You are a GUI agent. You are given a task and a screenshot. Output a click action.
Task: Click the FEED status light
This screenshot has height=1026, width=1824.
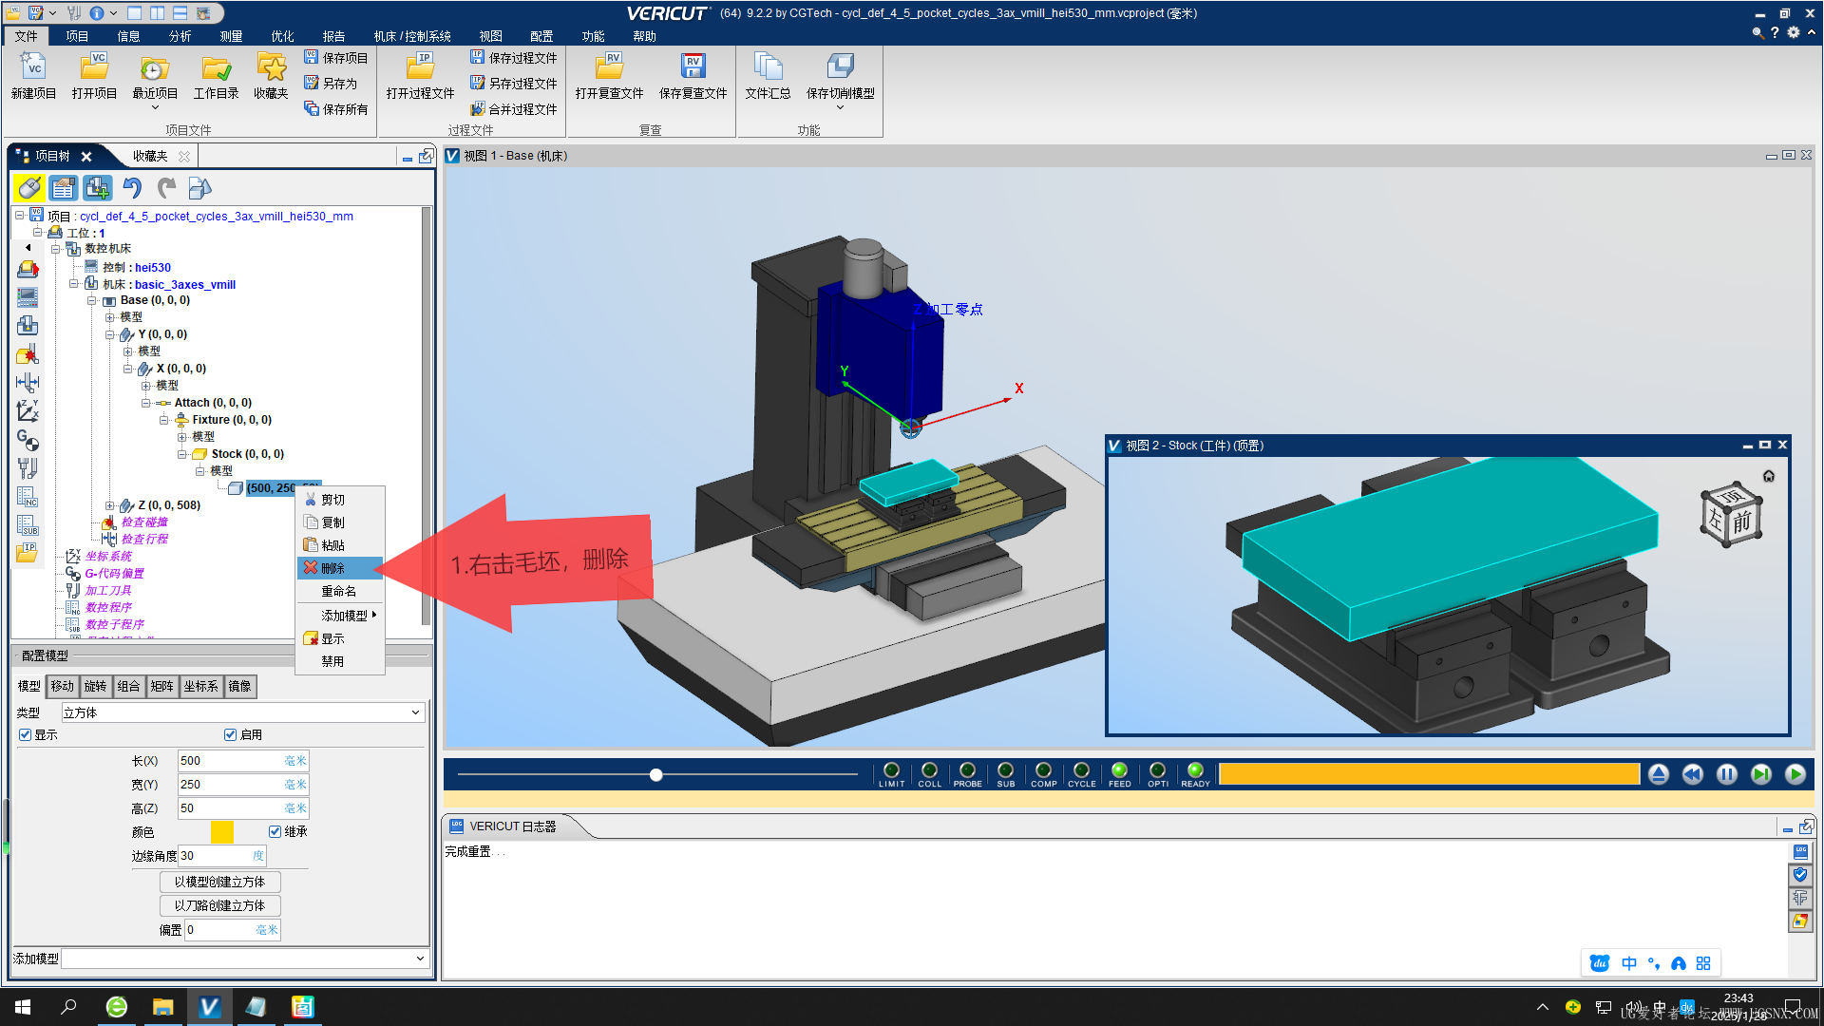[1119, 770]
